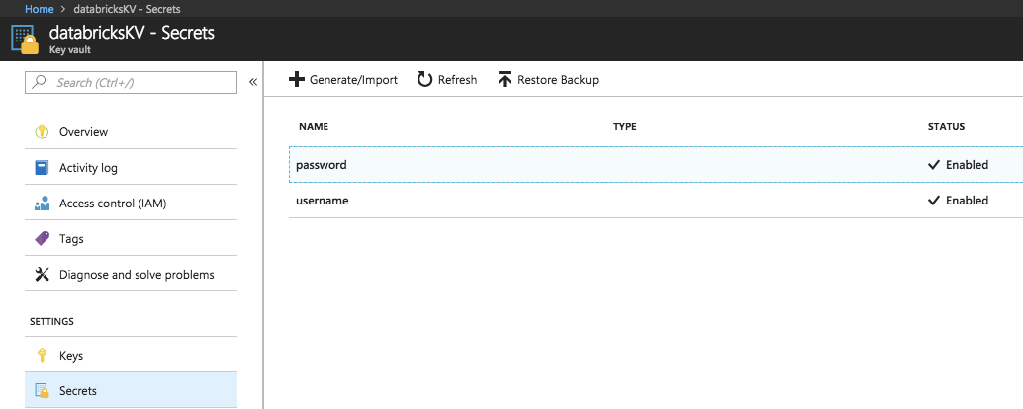Click the Secrets sidebar icon
Viewport: 1023px width, 409px height.
[42, 391]
